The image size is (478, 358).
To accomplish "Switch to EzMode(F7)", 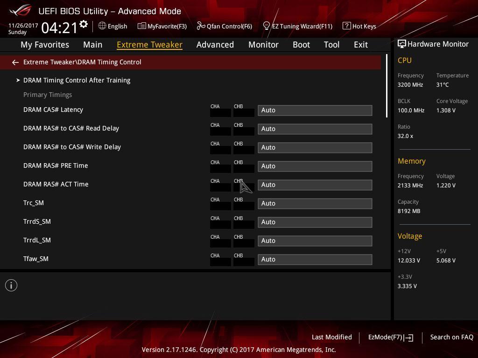I will click(391, 337).
